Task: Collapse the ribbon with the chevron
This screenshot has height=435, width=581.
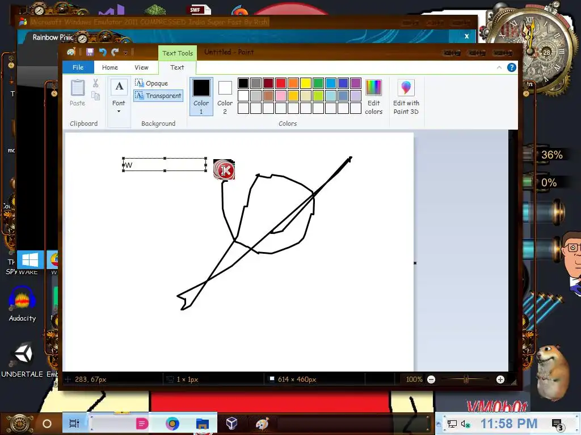Action: (x=499, y=67)
